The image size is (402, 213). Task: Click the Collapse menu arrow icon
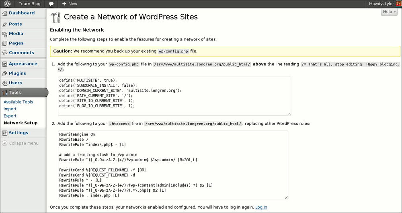click(4, 143)
